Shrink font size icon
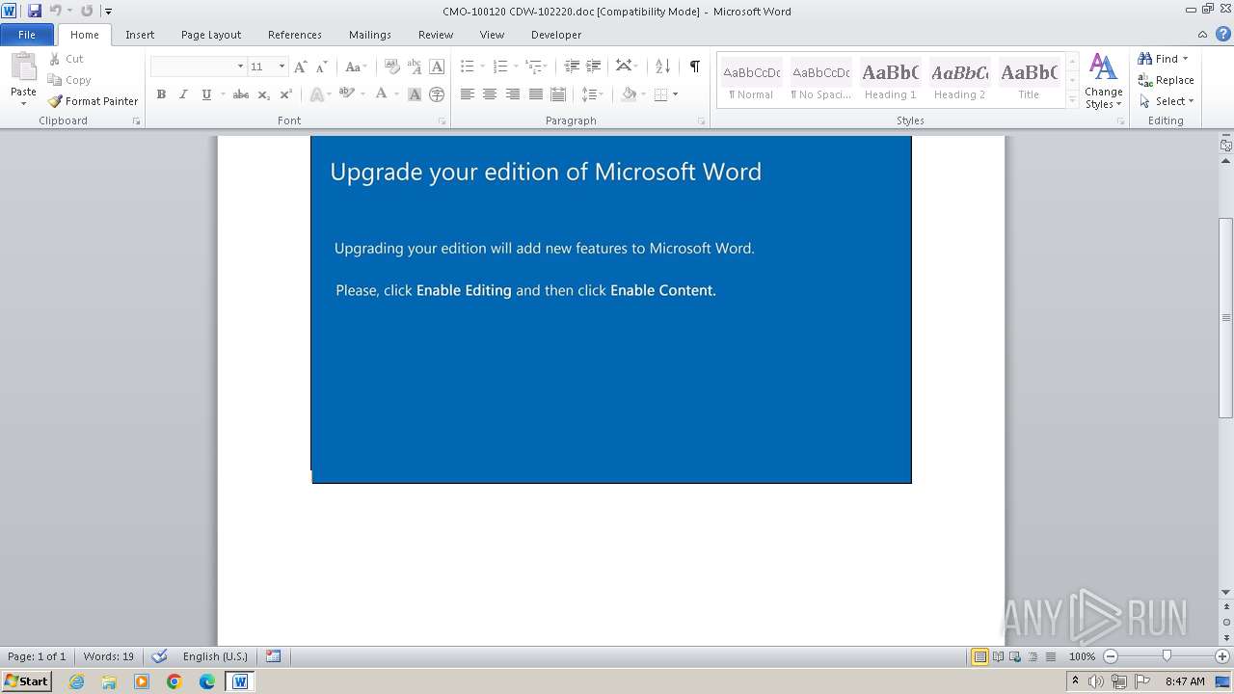This screenshot has height=694, width=1234. 321,67
